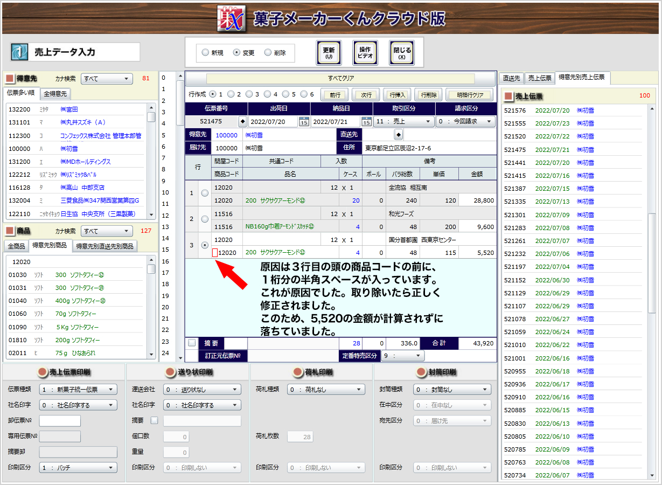662x485 pixels.
Task: Open the calendar picker for 出荷日
Action: click(304, 122)
